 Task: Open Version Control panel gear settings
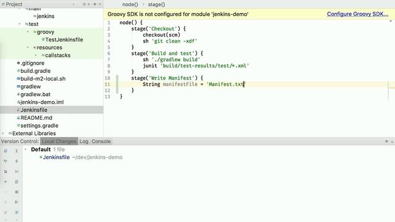tap(387, 141)
